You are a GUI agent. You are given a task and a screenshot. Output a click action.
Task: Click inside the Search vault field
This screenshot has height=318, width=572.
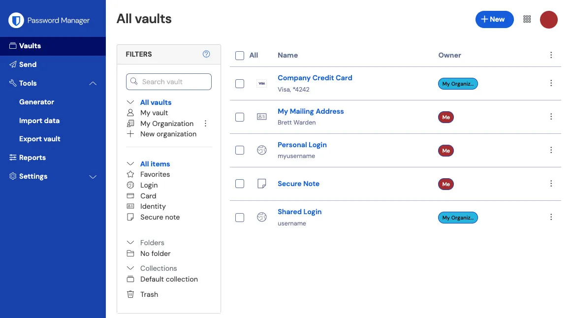169,81
